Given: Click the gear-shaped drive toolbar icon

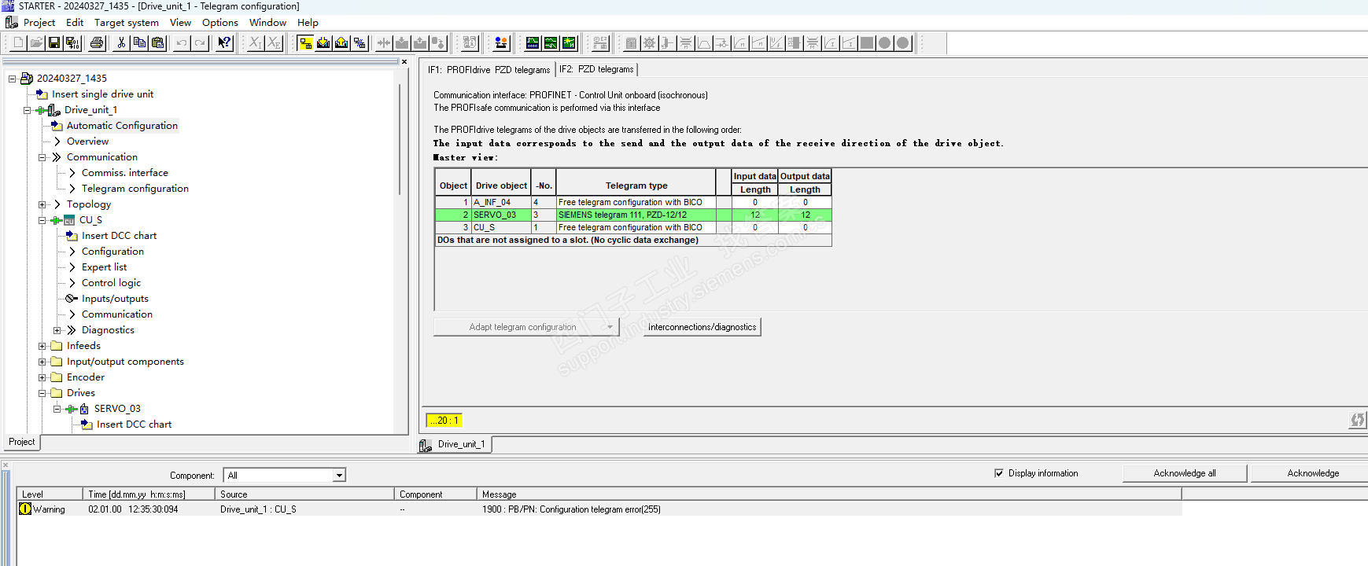Looking at the screenshot, I should click(x=649, y=42).
